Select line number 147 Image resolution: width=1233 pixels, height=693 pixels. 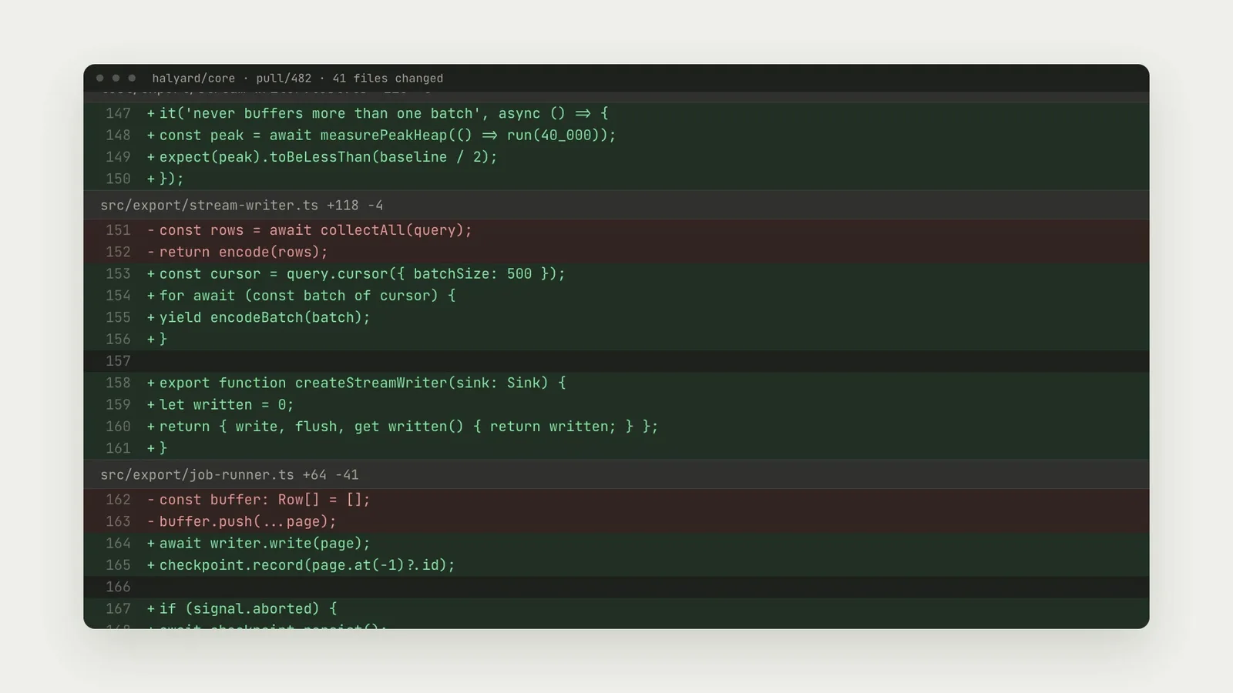[x=118, y=113]
